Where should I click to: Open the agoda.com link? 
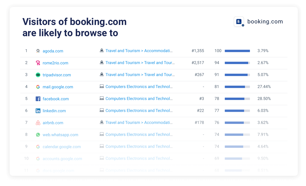coord(53,51)
